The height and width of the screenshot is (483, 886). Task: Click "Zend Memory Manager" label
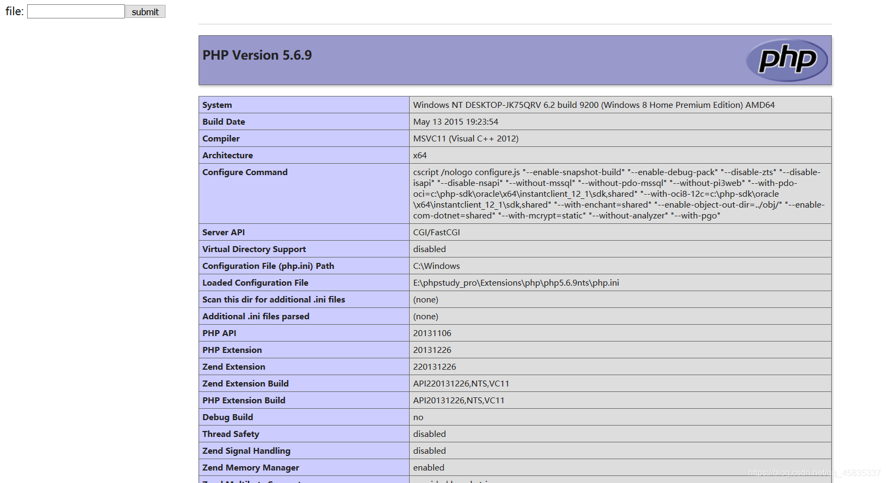point(251,468)
